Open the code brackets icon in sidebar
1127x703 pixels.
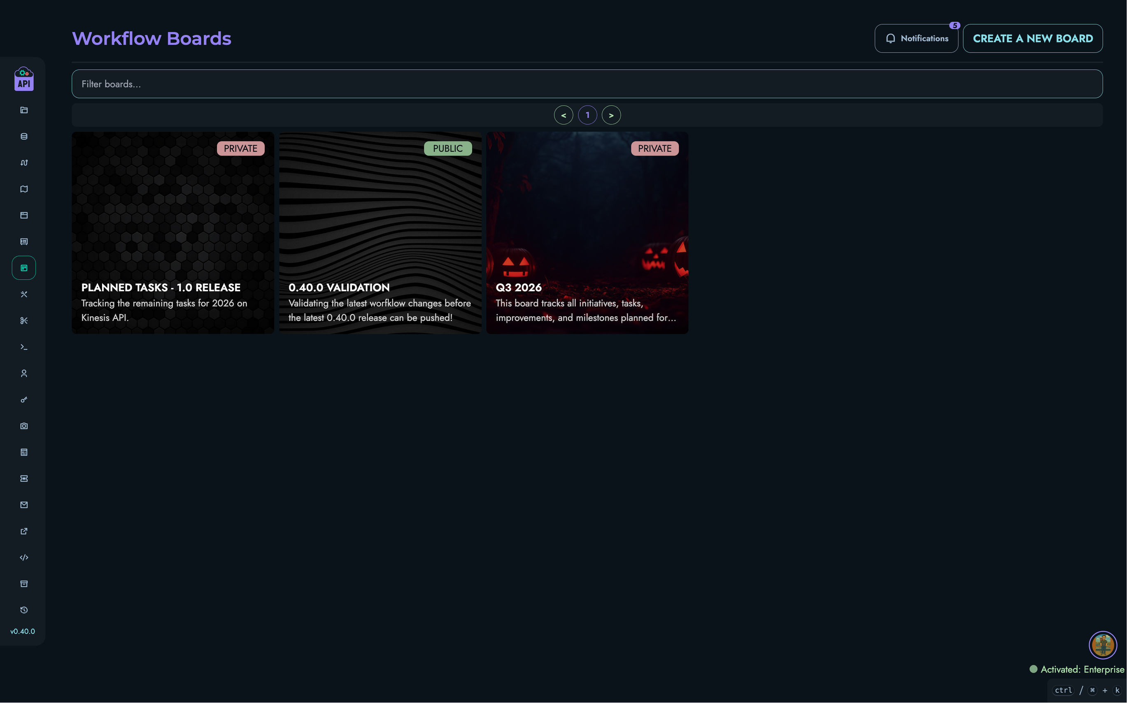click(x=24, y=557)
